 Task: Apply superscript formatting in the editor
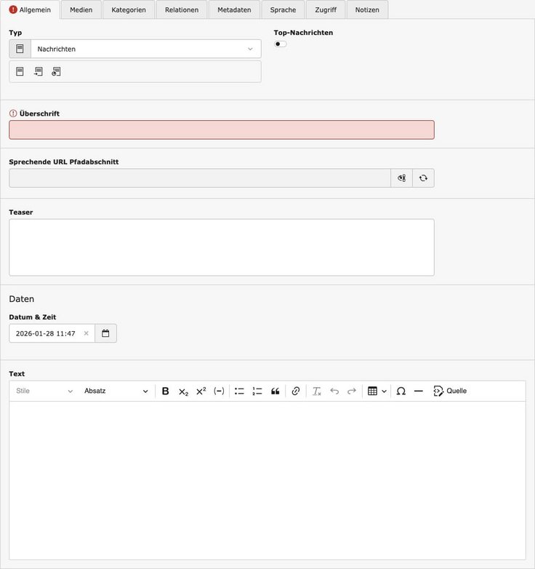pyautogui.click(x=201, y=391)
